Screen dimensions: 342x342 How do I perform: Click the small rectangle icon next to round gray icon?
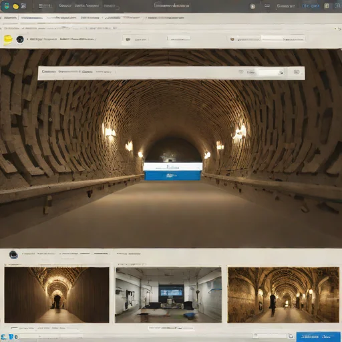click(267, 6)
